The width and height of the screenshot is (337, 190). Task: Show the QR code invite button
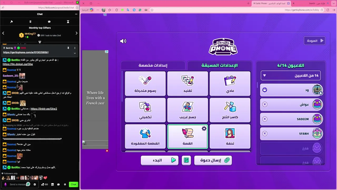[186, 160]
